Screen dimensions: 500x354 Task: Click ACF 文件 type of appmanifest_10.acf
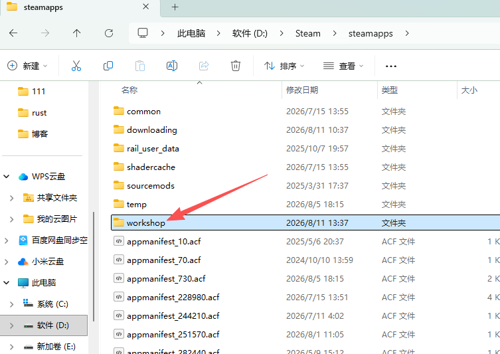[398, 241]
